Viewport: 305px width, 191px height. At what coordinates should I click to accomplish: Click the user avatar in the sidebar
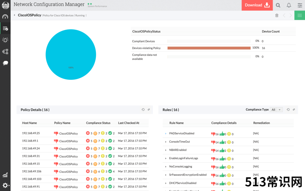[x=5, y=5]
